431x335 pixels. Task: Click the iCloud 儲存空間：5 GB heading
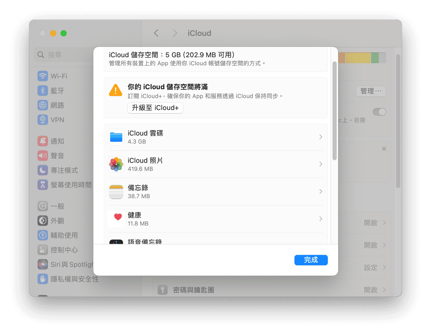point(171,55)
